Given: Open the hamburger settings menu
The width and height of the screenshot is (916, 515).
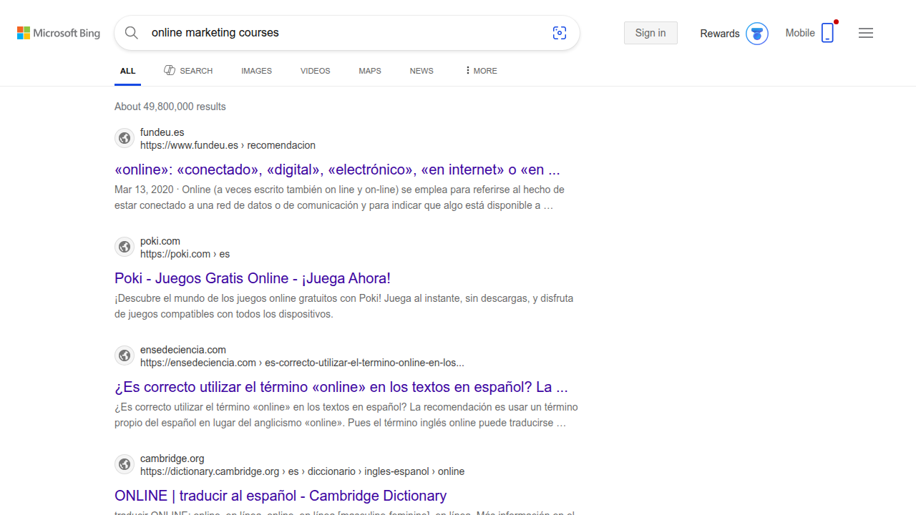Looking at the screenshot, I should (x=866, y=33).
